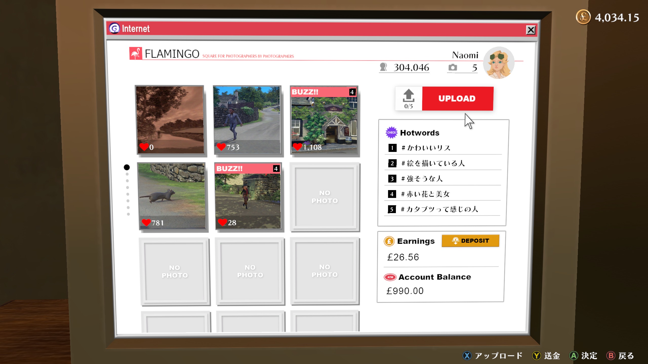
Task: Click the camera photo count icon
Action: pyautogui.click(x=453, y=67)
